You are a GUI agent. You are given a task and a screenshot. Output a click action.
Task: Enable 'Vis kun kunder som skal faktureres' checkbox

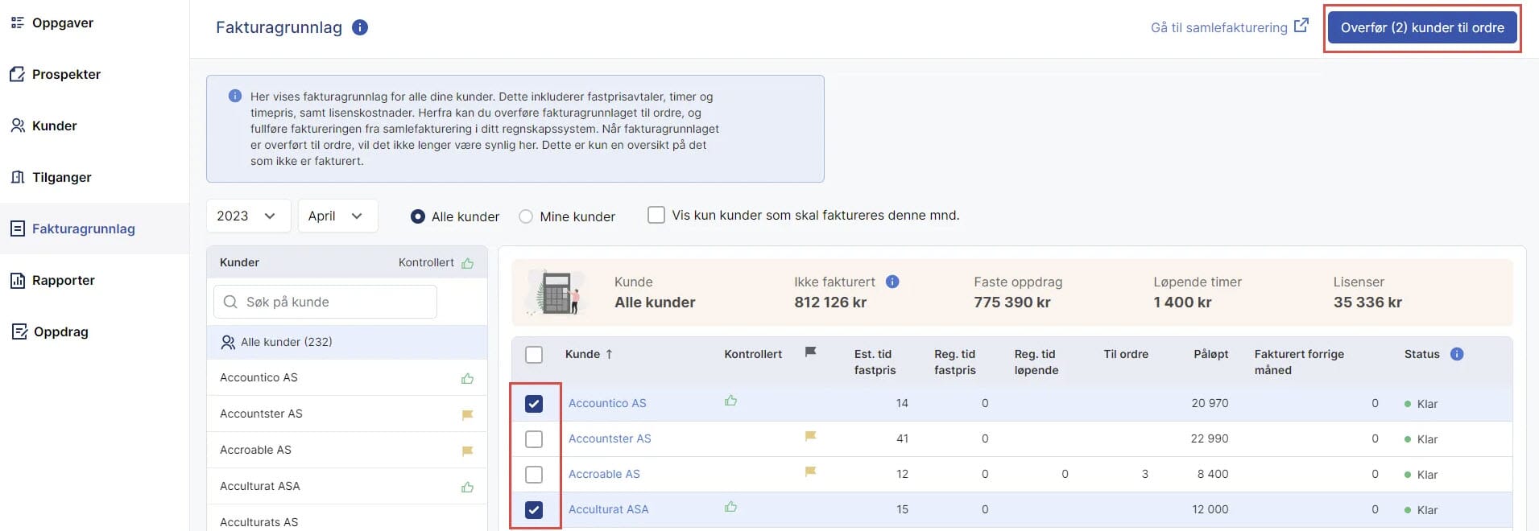click(x=656, y=216)
